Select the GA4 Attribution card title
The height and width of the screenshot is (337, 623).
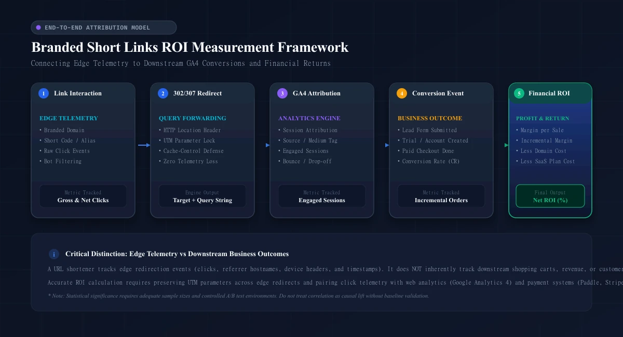point(317,93)
